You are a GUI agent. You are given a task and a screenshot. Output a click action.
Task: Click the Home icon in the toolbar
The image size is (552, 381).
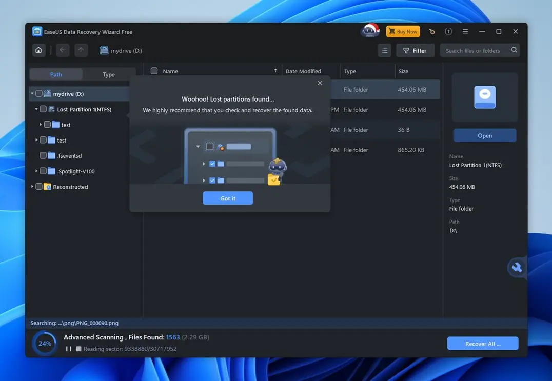38,50
